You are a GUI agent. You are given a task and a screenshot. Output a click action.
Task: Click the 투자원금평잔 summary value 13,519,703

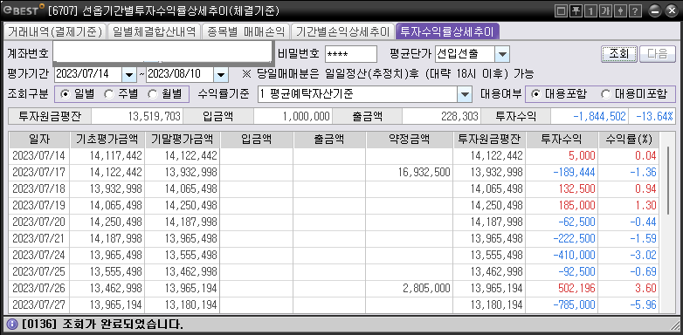click(x=155, y=117)
